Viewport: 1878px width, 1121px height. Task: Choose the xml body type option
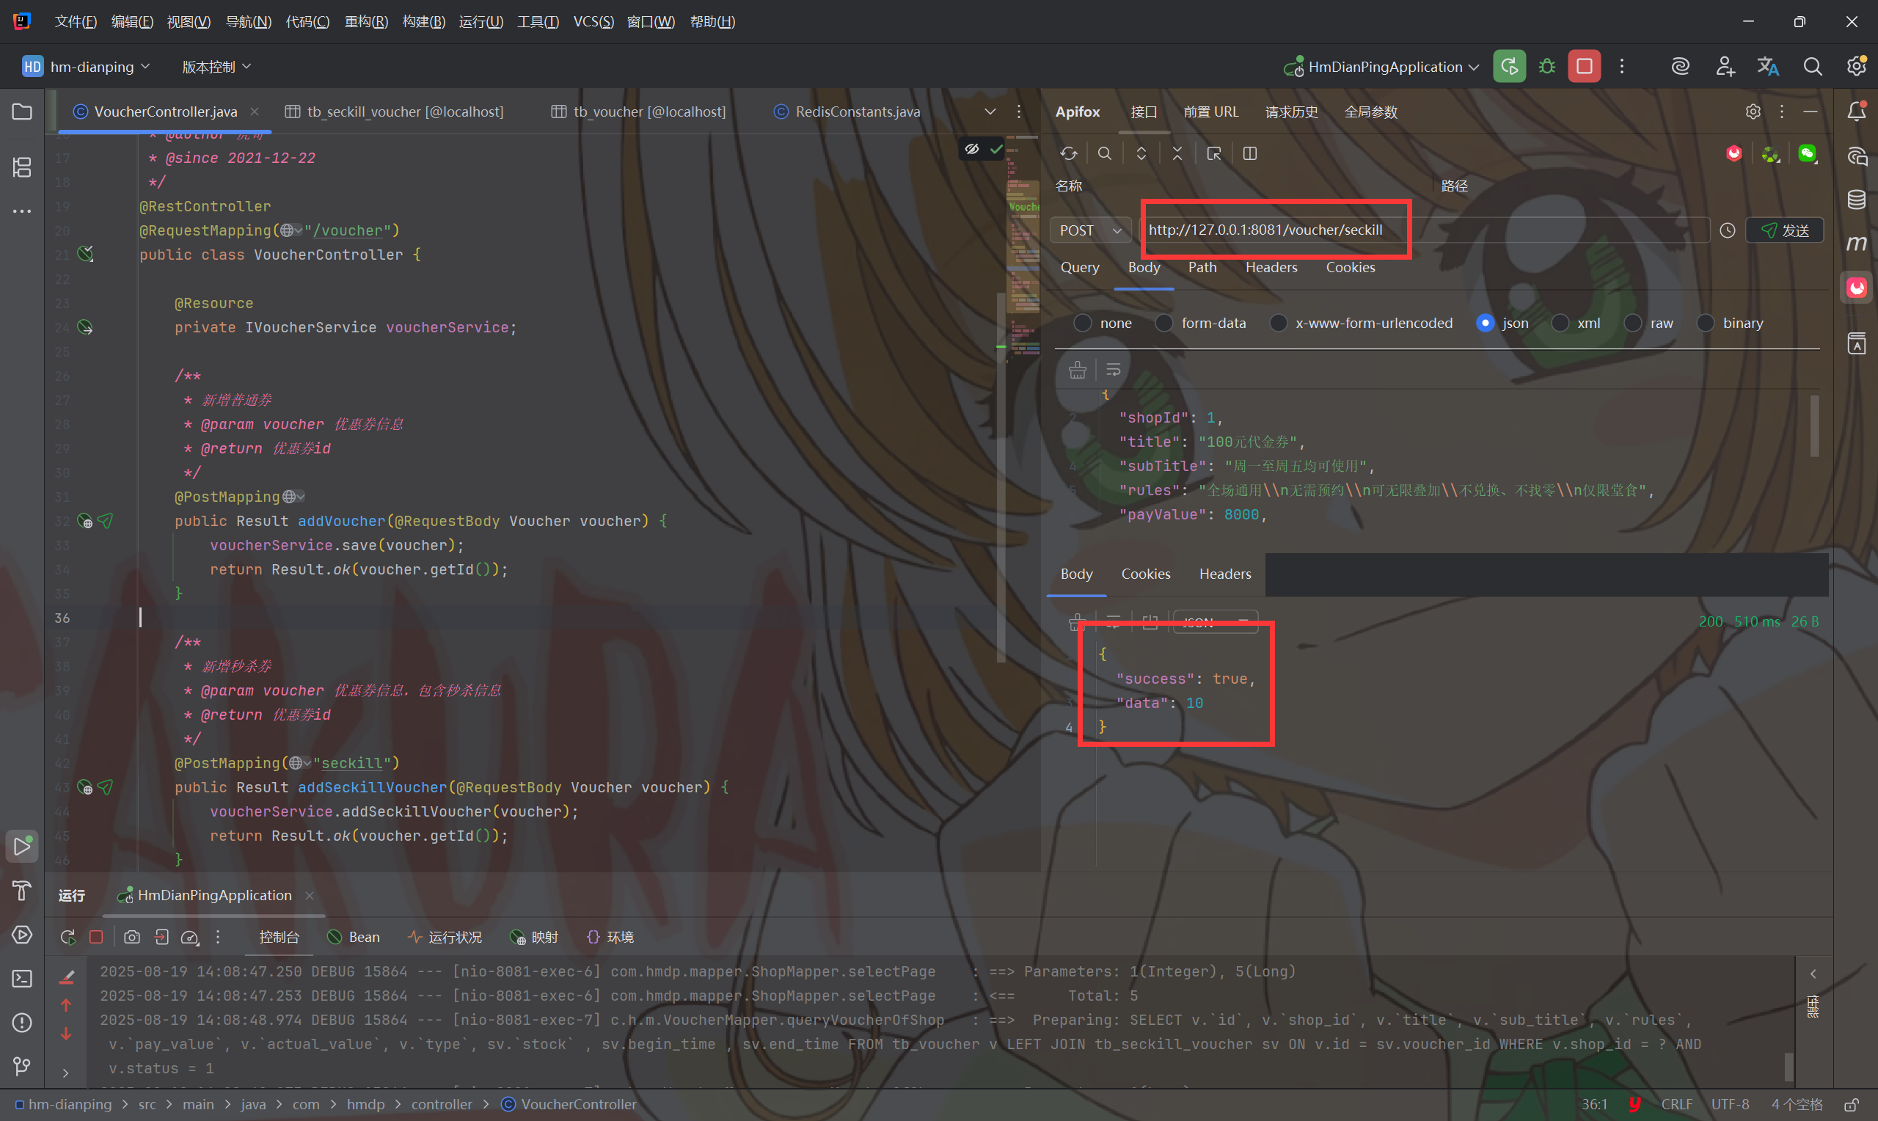[x=1560, y=324]
